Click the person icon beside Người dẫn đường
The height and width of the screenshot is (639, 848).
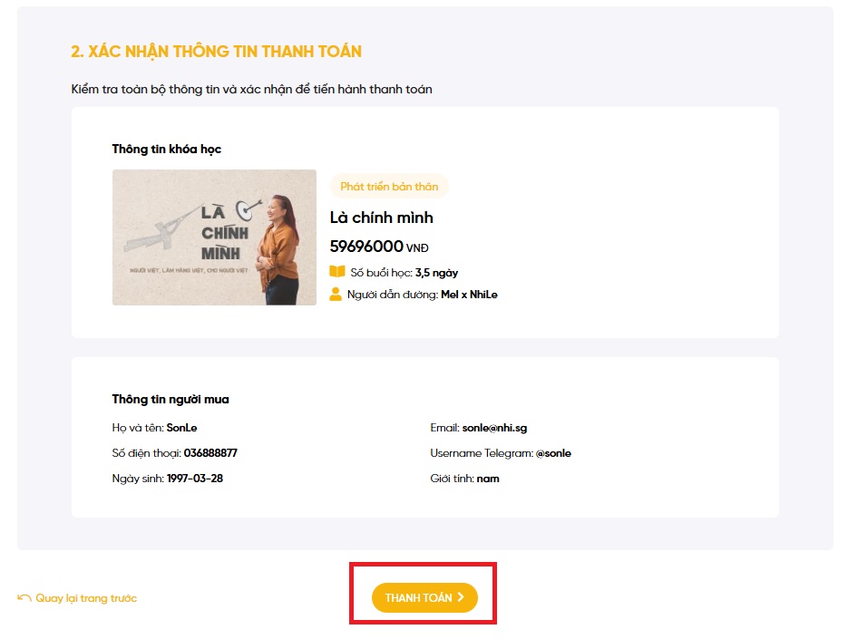(336, 295)
